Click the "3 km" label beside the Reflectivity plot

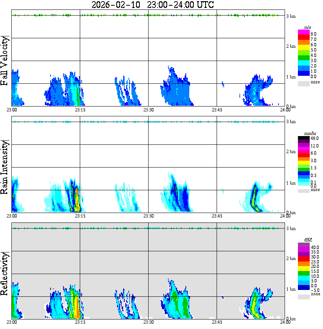pos(291,229)
